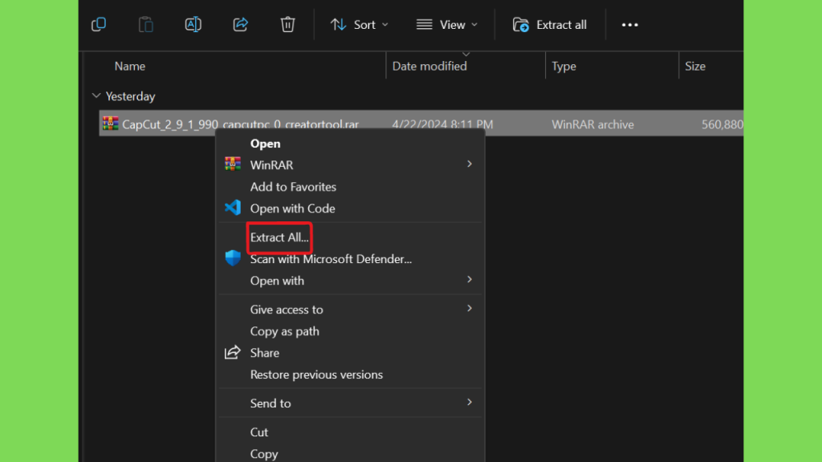Viewport: 822px width, 462px height.
Task: Select the Yesterday group label
Action: (x=131, y=96)
